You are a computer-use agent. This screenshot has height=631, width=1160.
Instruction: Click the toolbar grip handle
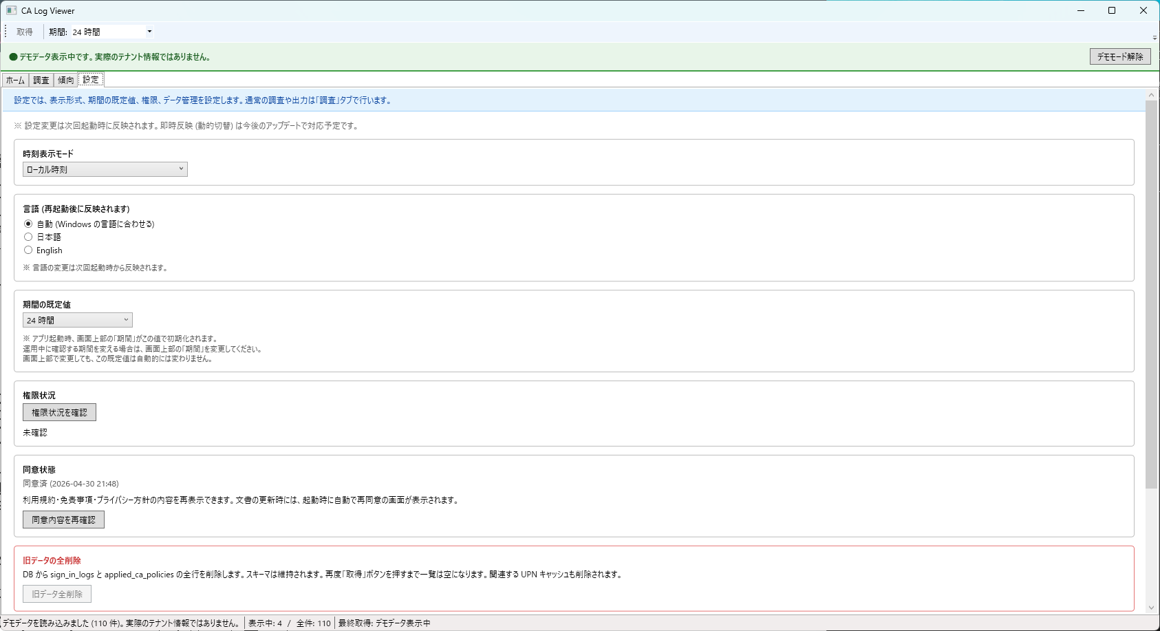(6, 32)
